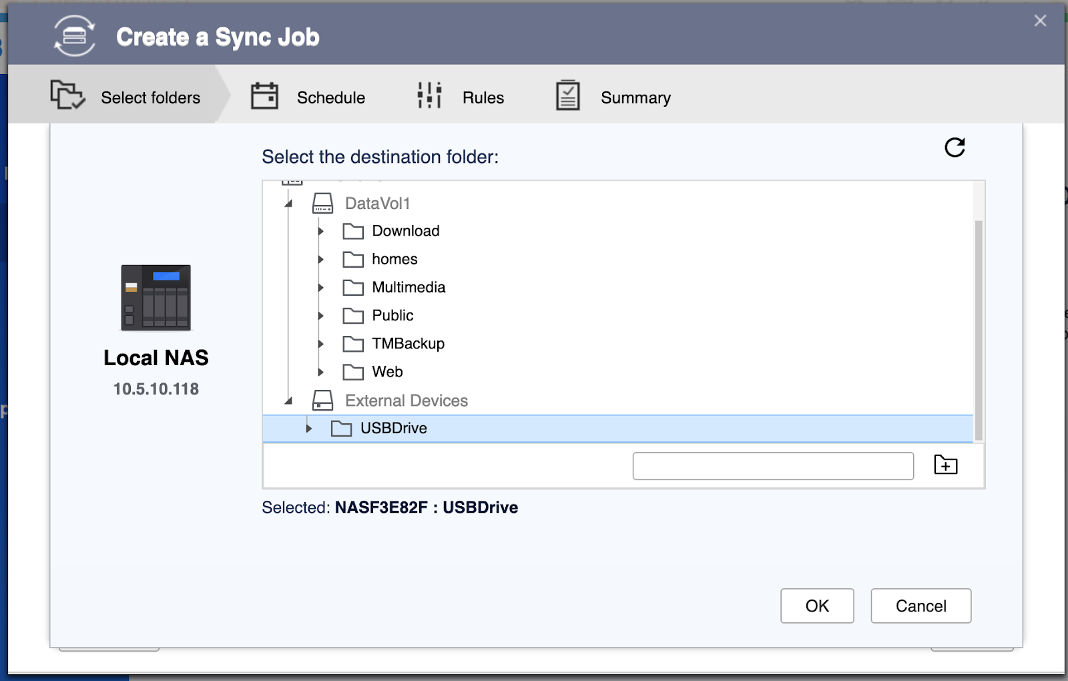Click the new folder name input field
This screenshot has width=1068, height=681.
773,466
